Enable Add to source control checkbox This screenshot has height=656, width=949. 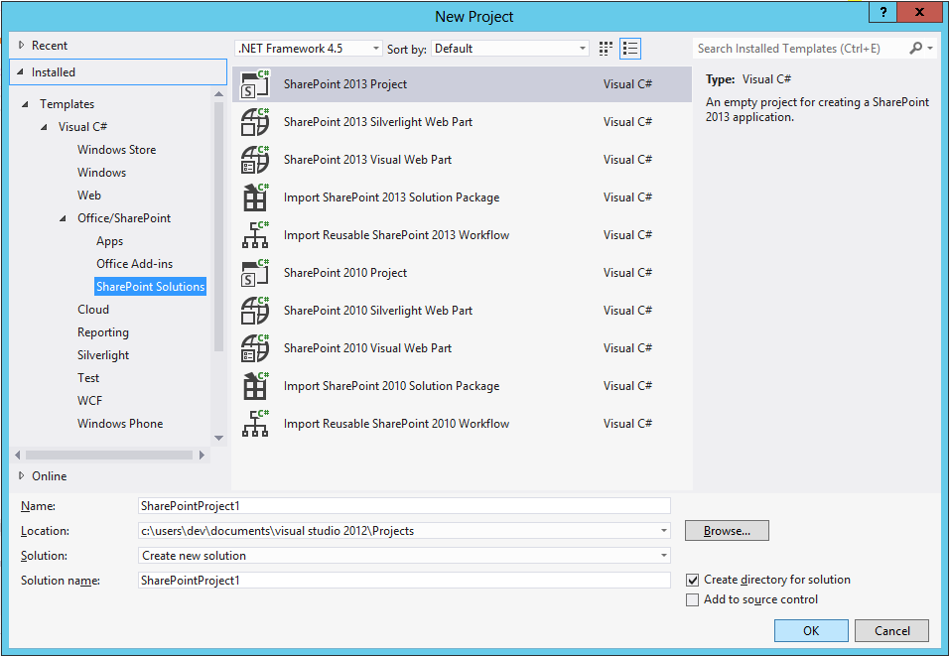point(692,599)
